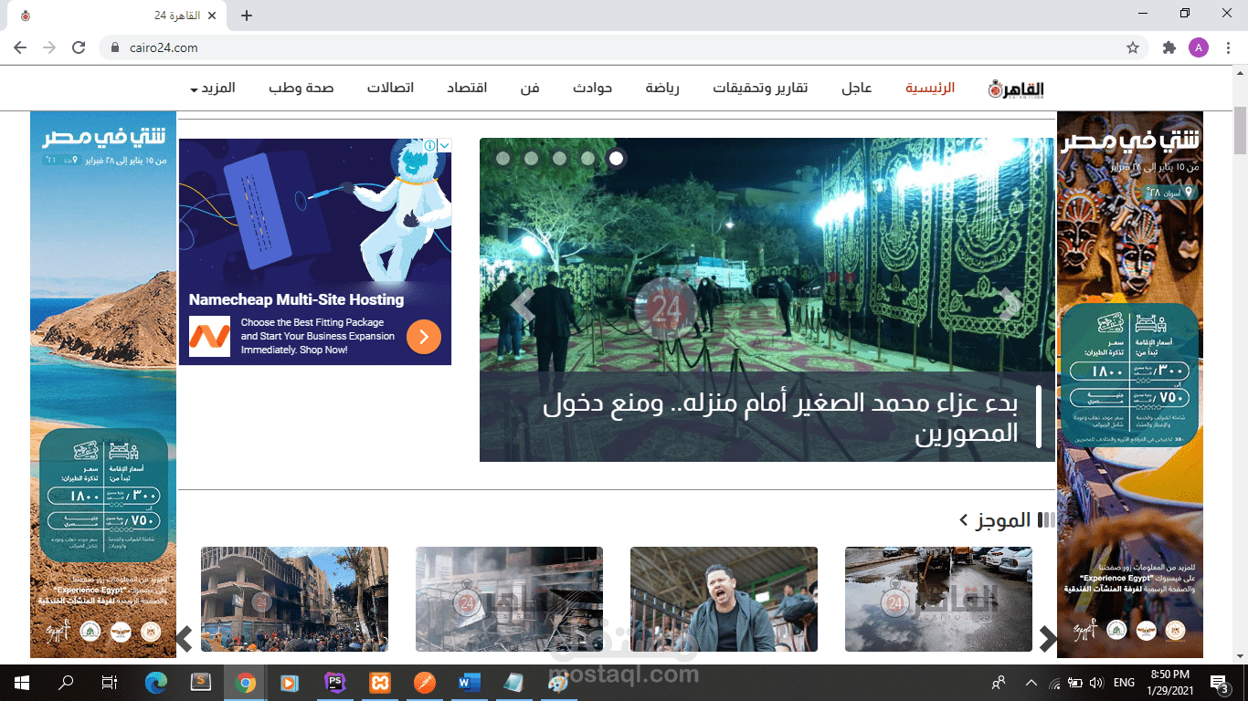Open اقتصاد nav item
The height and width of the screenshot is (701, 1248).
click(x=467, y=89)
